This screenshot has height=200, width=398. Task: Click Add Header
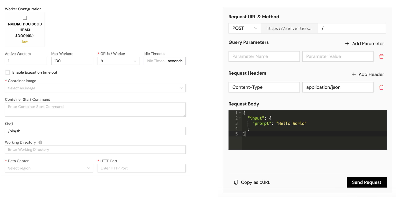click(x=368, y=74)
